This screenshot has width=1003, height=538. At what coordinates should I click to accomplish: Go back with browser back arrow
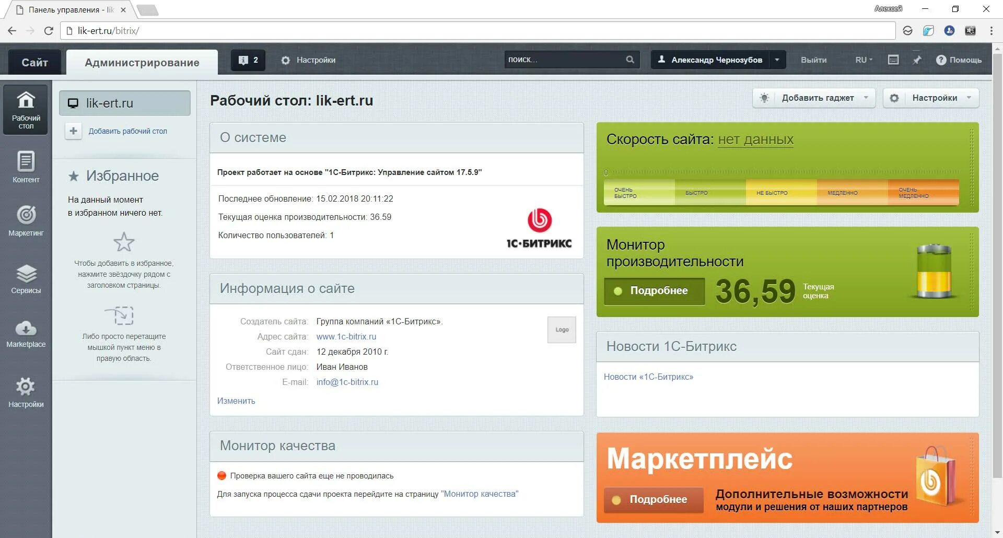12,31
